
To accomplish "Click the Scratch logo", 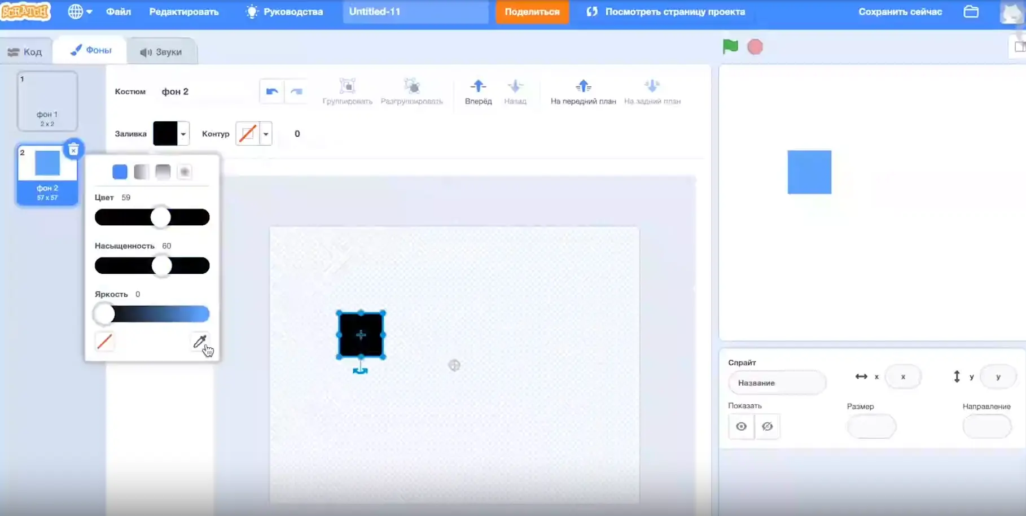I will (x=25, y=11).
